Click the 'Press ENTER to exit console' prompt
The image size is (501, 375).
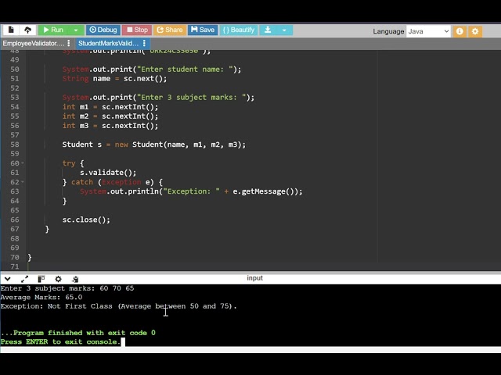pos(60,341)
